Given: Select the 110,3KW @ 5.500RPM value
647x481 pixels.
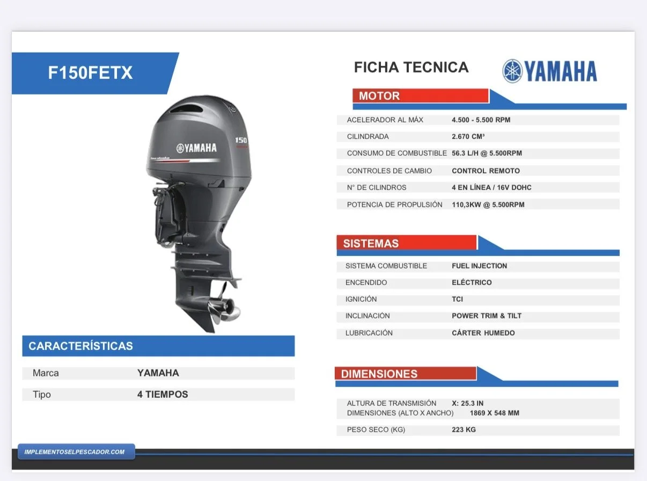Looking at the screenshot, I should tap(488, 205).
